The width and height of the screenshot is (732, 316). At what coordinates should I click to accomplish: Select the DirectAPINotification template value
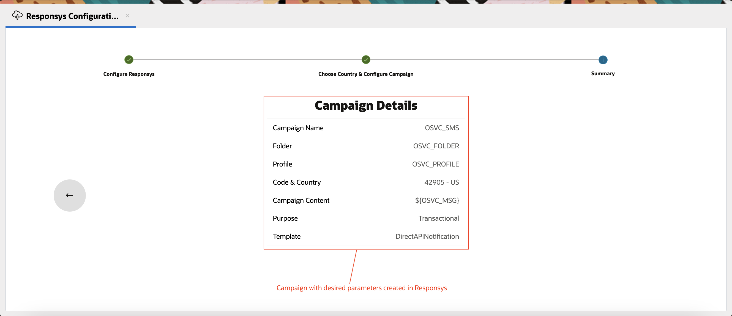(x=427, y=237)
